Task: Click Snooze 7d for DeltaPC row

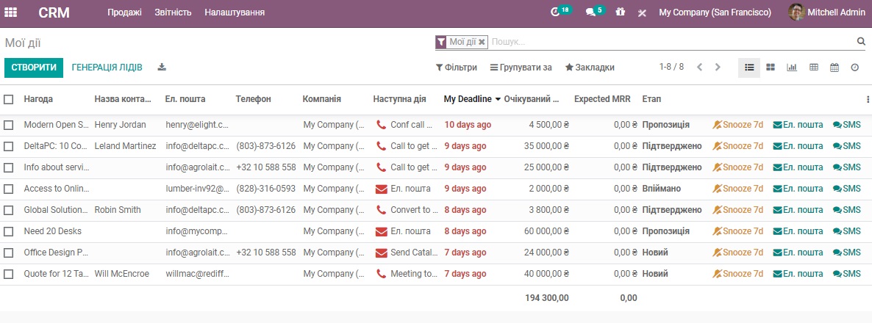Action: pos(738,146)
